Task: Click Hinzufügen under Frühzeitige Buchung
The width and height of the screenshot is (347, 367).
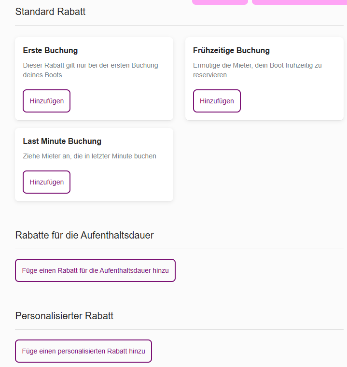Action: [x=217, y=101]
